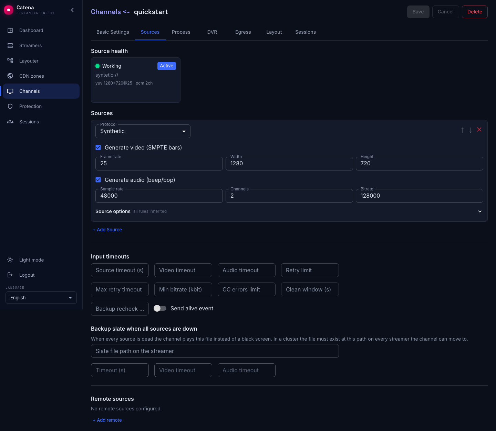Open the Protocol Synthetic dropdown
Image resolution: width=496 pixels, height=431 pixels.
[143, 131]
